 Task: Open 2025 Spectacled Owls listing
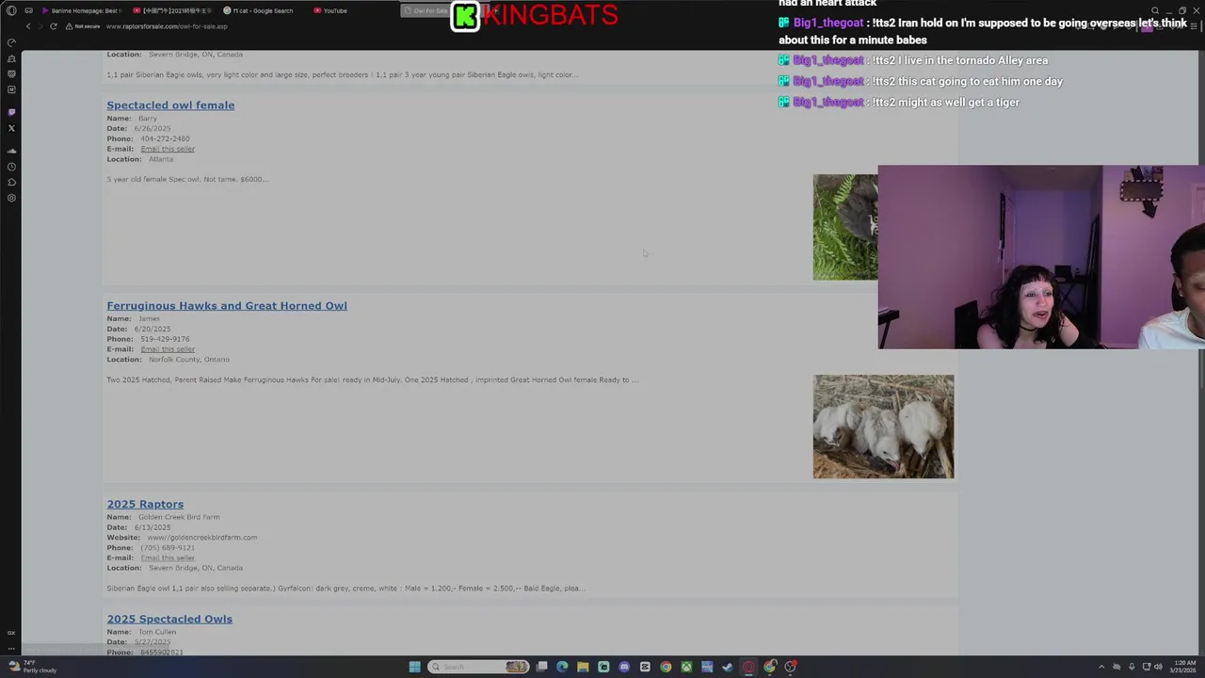(169, 620)
